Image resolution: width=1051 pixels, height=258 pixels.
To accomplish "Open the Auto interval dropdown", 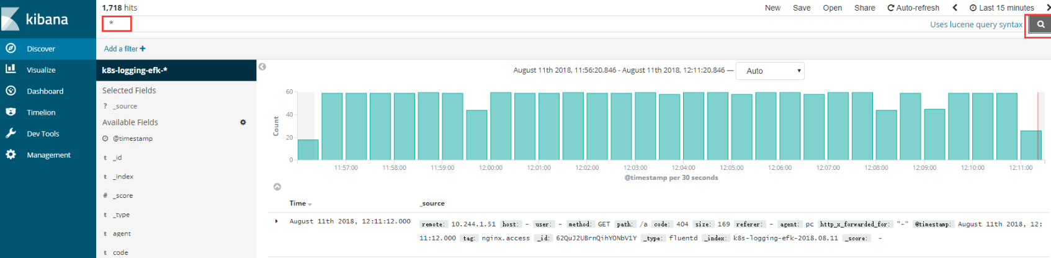I will (x=770, y=71).
